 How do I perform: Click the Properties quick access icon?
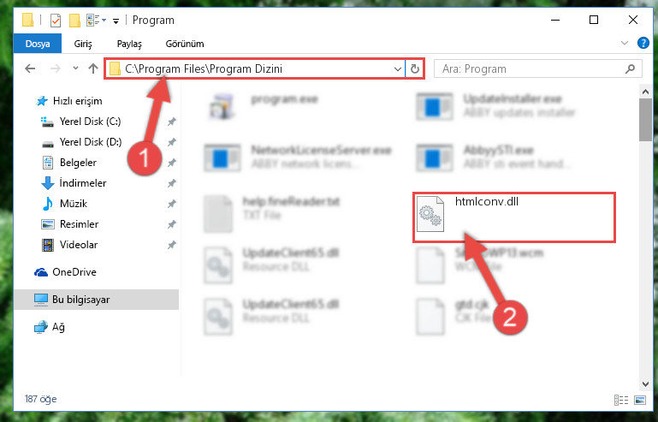click(56, 21)
